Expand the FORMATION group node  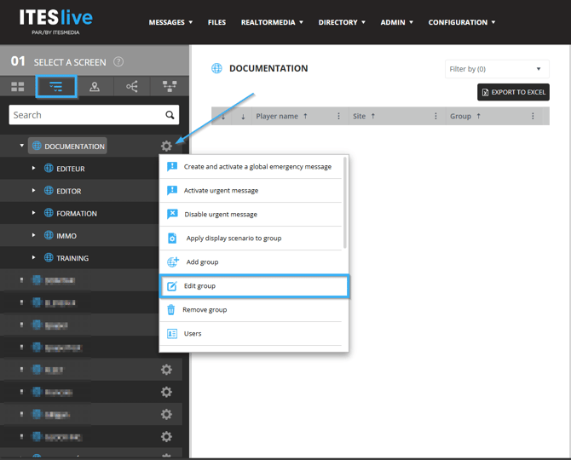pyautogui.click(x=34, y=213)
